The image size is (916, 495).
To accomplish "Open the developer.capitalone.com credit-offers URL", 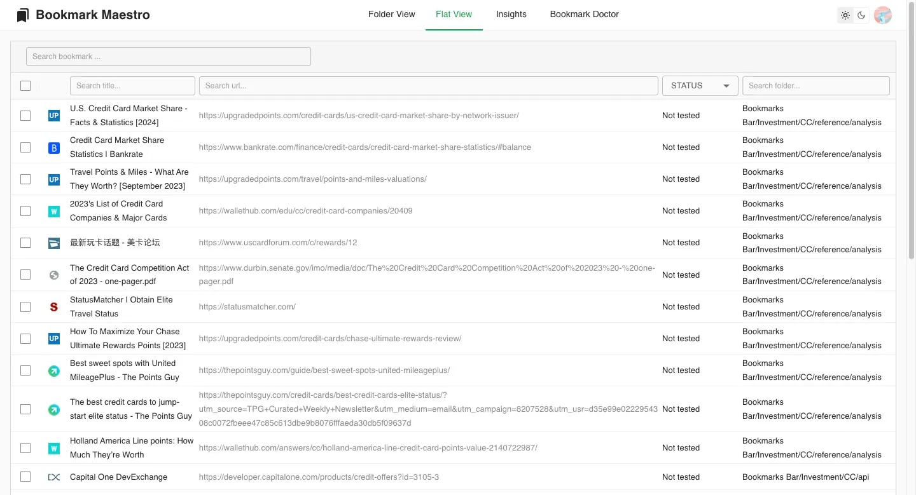I will click(319, 477).
